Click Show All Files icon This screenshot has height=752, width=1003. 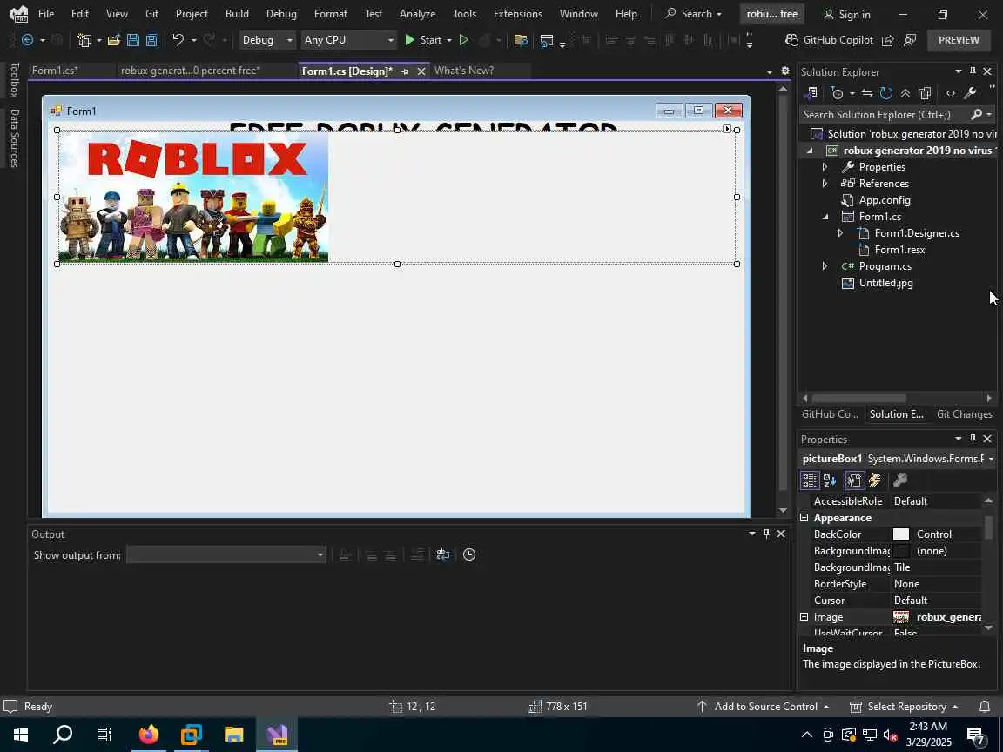925,93
